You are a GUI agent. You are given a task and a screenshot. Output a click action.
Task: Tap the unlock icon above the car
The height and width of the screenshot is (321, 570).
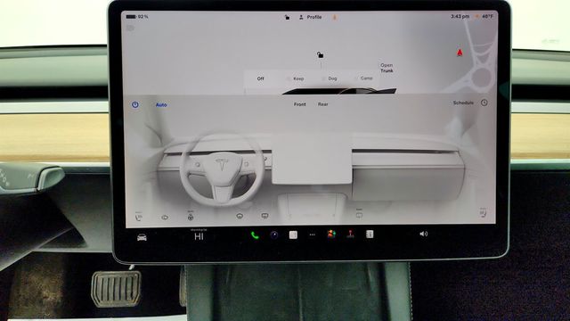(320, 55)
